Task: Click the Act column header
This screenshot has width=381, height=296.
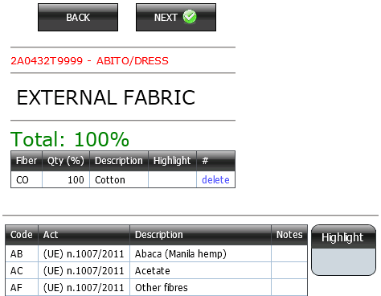Action: 84,235
